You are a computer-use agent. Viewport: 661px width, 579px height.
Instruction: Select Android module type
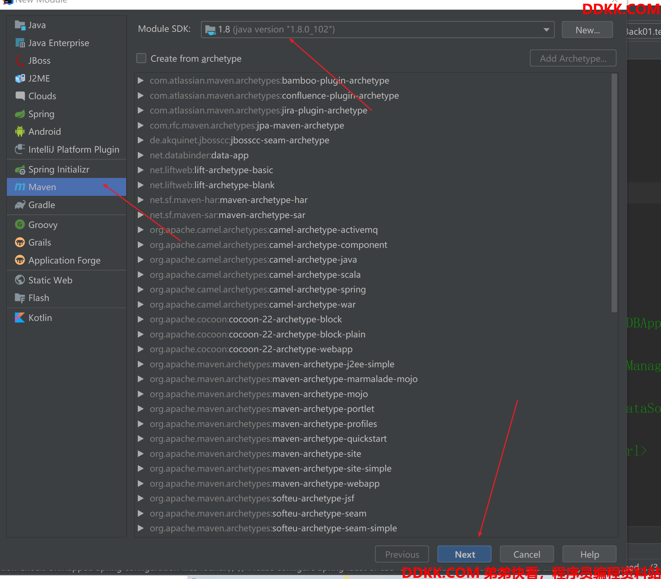coord(66,132)
